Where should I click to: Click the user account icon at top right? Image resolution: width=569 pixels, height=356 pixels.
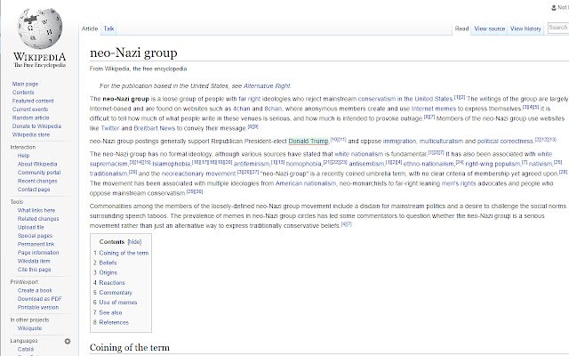click(554, 8)
